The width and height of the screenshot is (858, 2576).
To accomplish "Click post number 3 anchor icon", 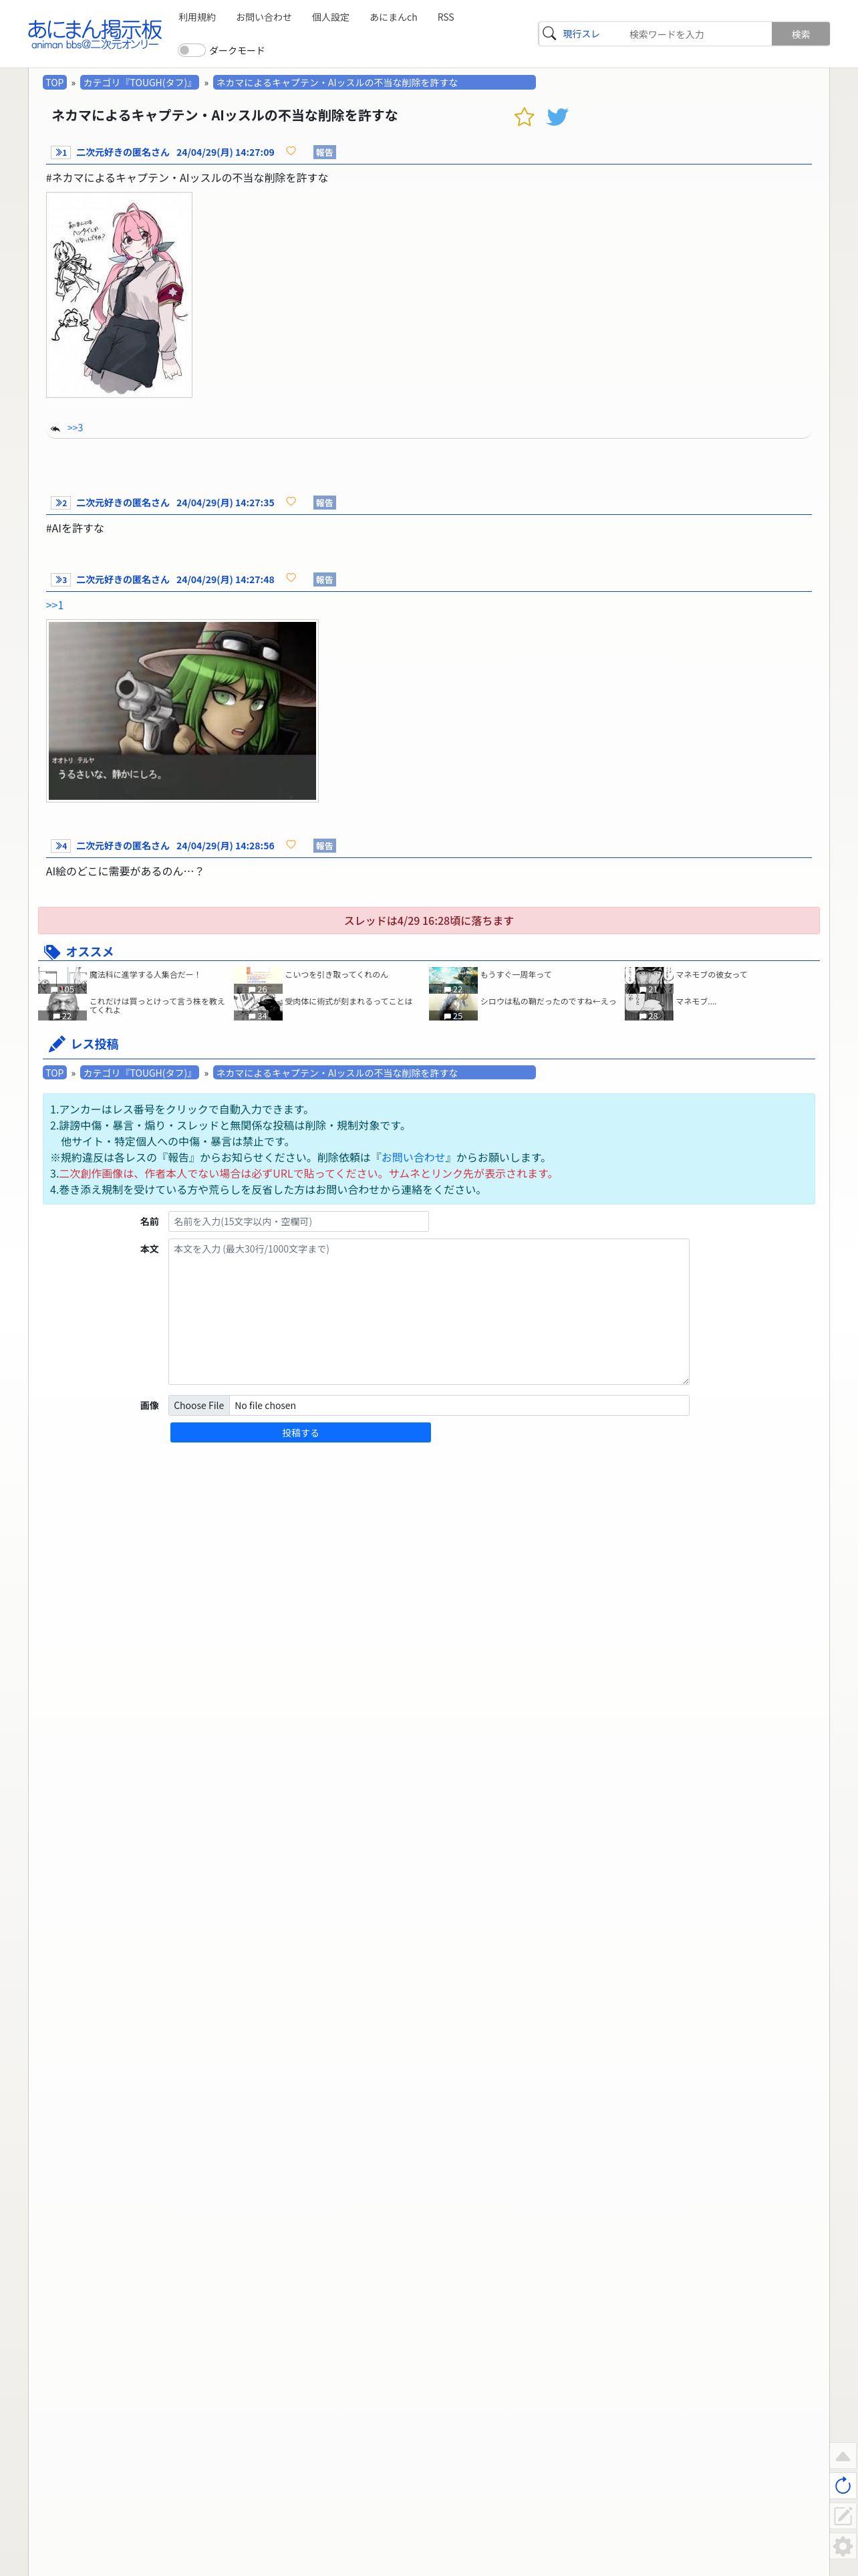I will 60,580.
